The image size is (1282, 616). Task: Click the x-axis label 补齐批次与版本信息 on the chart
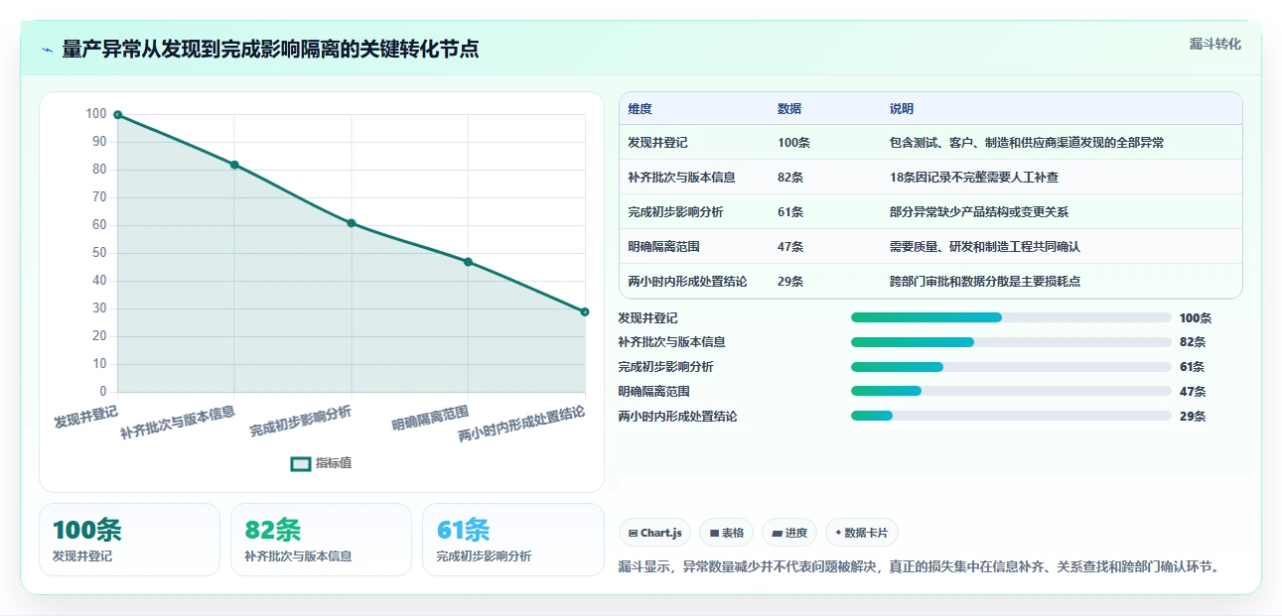[178, 423]
